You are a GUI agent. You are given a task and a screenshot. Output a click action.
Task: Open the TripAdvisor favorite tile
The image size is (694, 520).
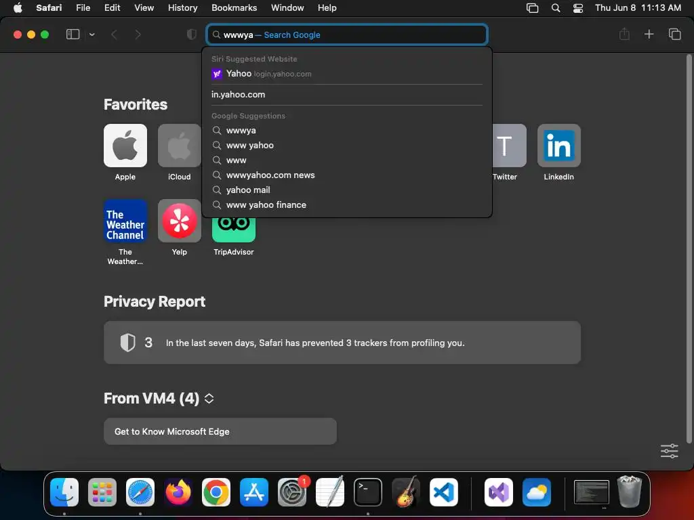[234, 230]
